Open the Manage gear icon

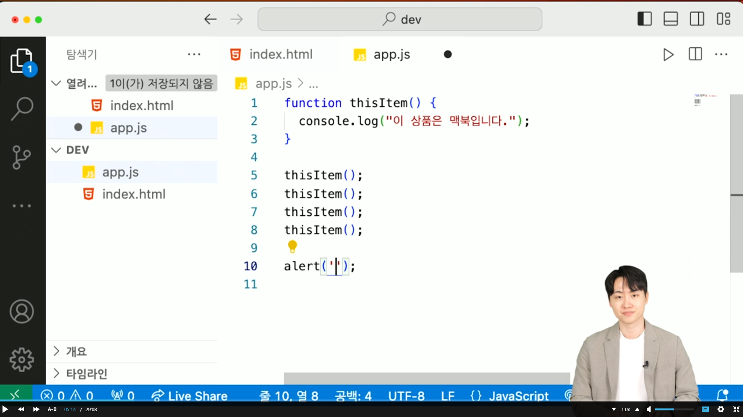click(22, 359)
